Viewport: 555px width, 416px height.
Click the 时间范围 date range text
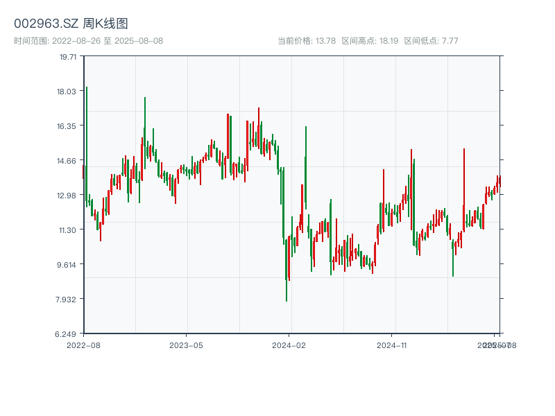point(88,40)
